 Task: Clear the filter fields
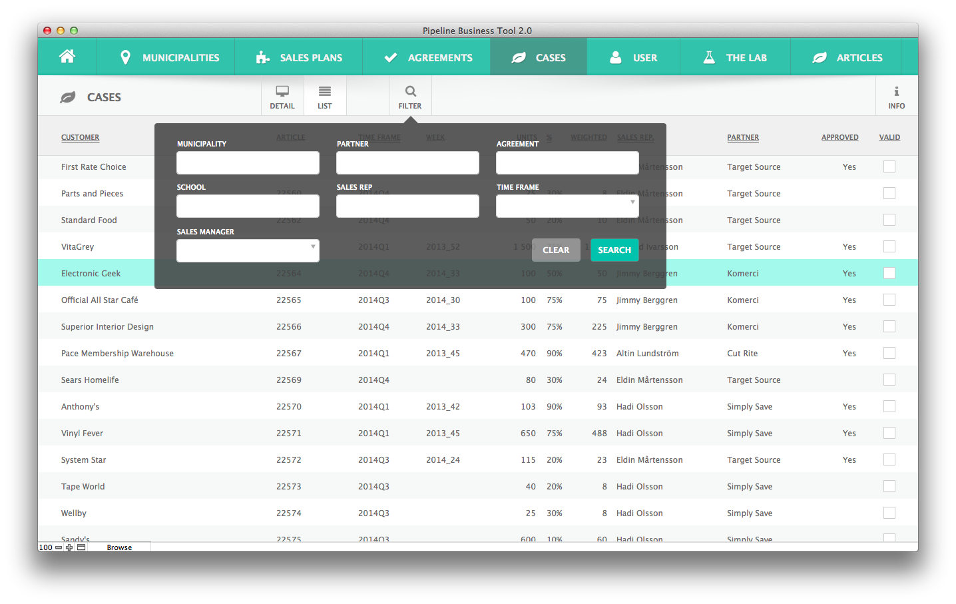coord(556,250)
